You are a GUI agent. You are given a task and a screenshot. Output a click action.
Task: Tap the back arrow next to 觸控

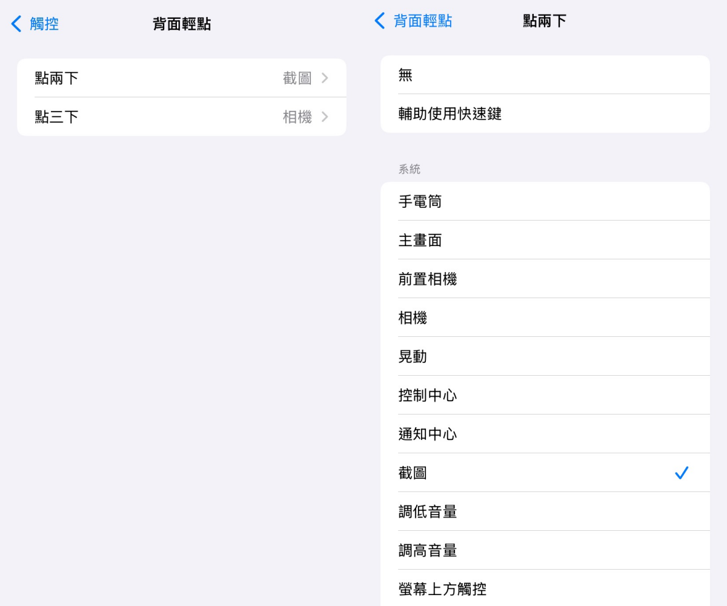(x=16, y=24)
